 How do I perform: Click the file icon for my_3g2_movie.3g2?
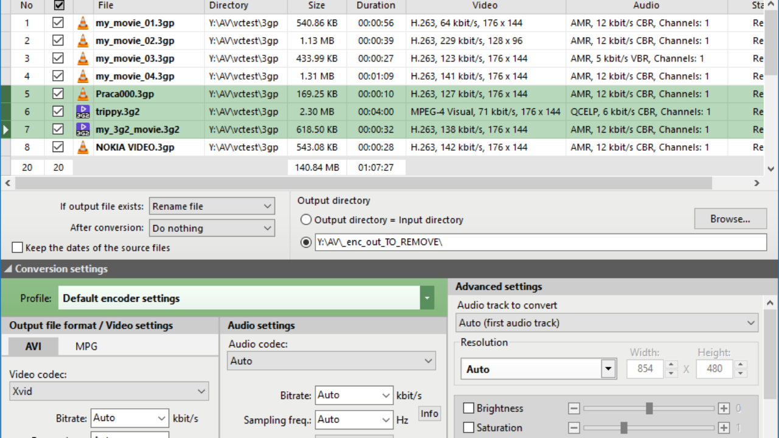point(83,130)
